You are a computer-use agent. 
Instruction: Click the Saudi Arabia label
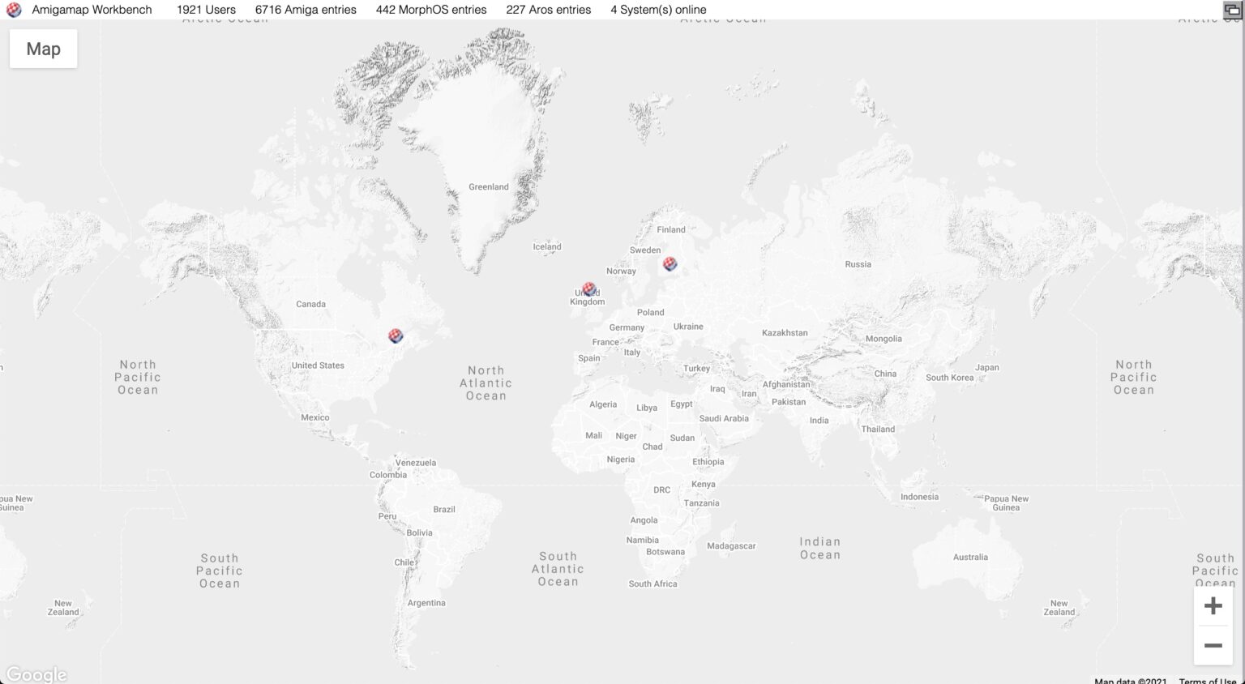coord(724,418)
